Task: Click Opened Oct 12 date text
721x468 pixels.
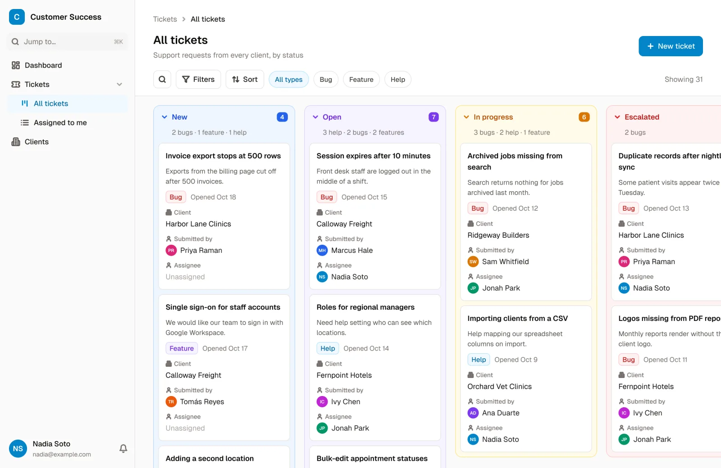Action: [515, 208]
